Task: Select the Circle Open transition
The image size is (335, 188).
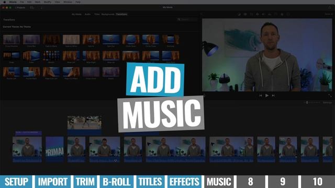Action: point(131,40)
